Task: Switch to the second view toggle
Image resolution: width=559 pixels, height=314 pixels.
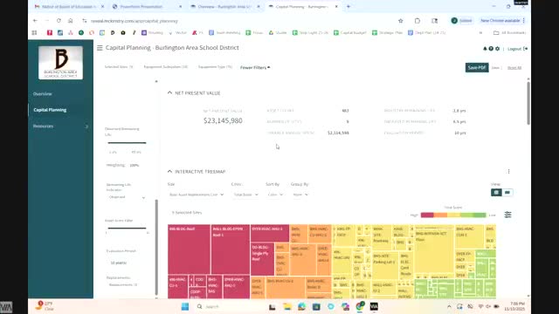Action: coord(507,193)
